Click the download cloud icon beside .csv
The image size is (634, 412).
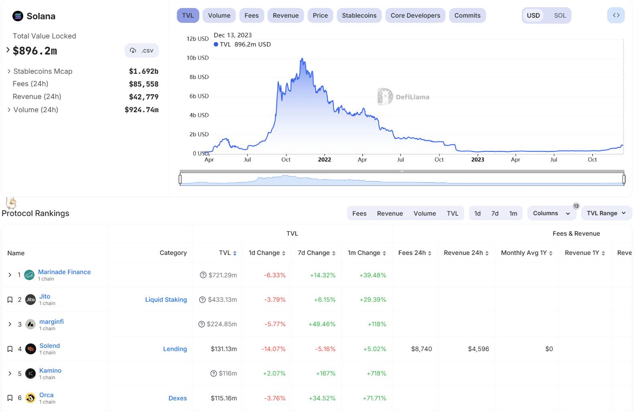pyautogui.click(x=133, y=50)
